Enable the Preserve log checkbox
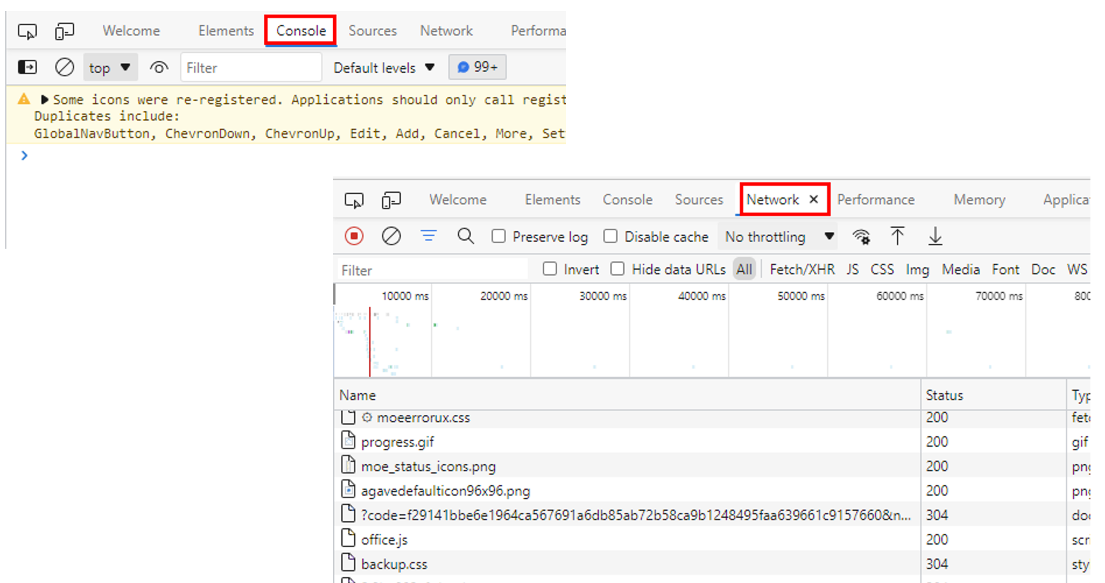Viewport: 1105px width, 583px height. 499,236
